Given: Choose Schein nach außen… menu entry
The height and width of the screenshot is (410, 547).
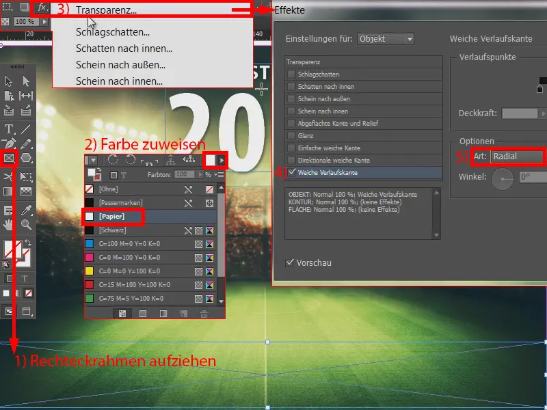Looking at the screenshot, I should tap(120, 65).
